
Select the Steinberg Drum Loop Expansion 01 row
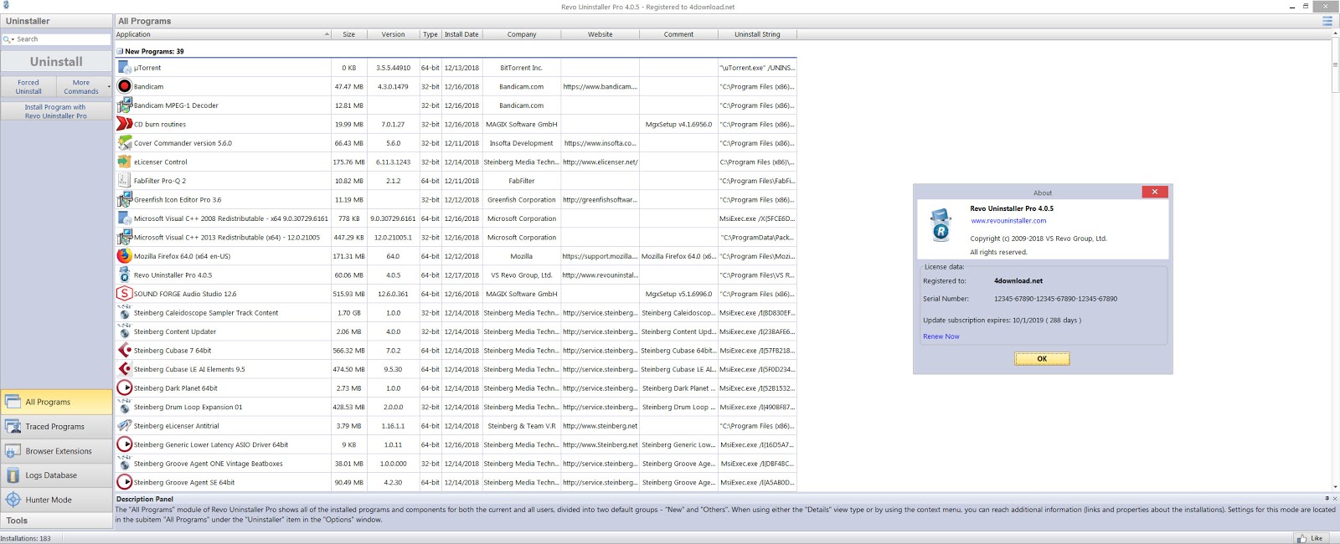tap(456, 407)
